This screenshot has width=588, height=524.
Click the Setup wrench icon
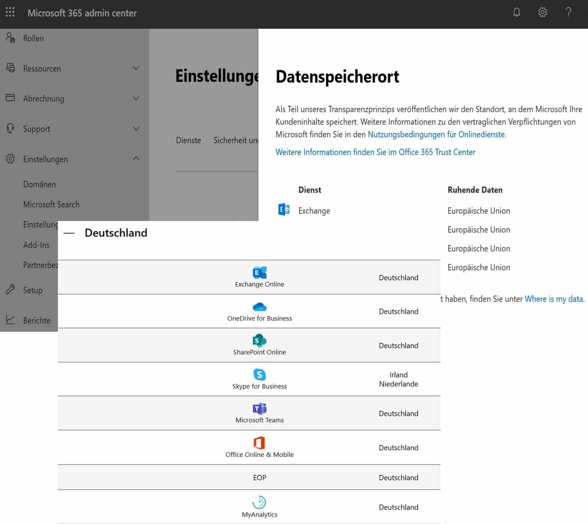pyautogui.click(x=10, y=289)
